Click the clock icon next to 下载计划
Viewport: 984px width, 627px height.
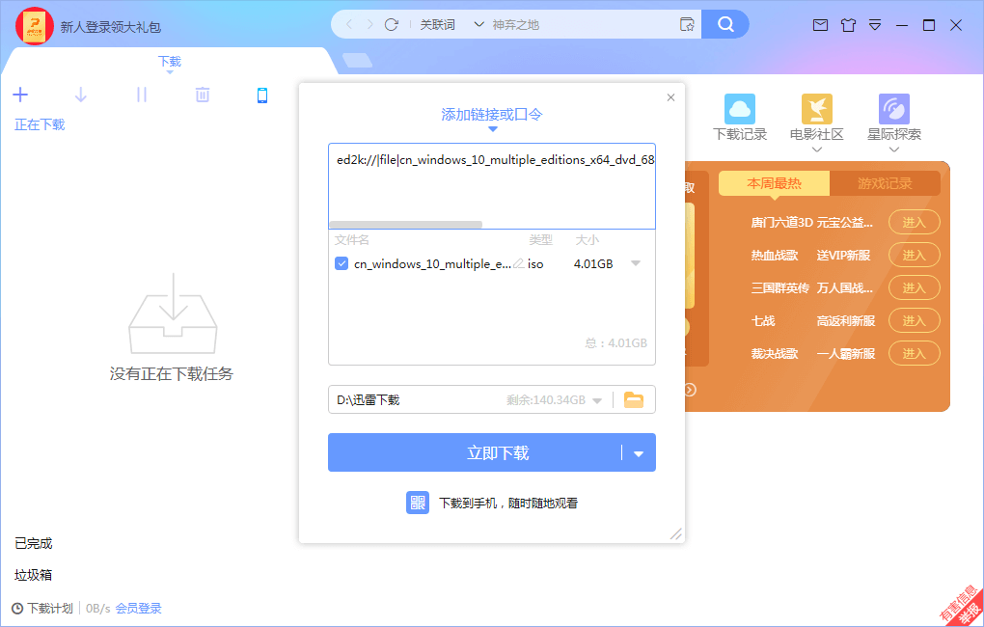coord(17,608)
